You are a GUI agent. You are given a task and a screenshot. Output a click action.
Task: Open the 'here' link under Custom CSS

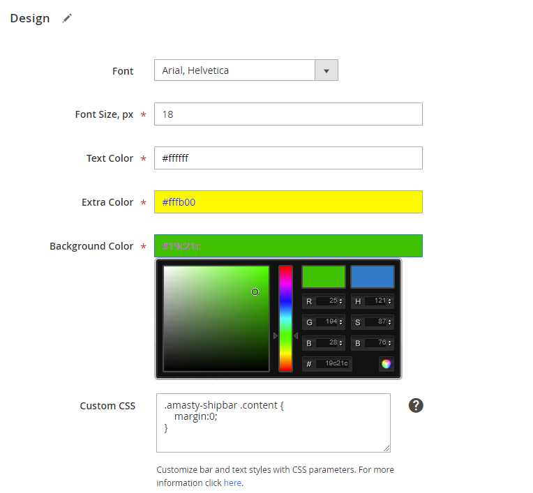(232, 483)
